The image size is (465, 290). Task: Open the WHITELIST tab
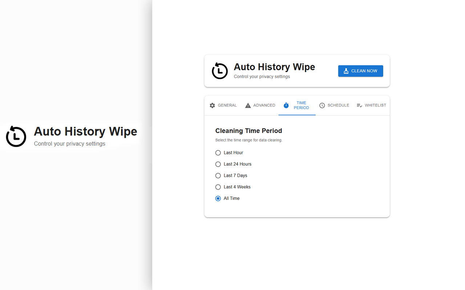(x=371, y=105)
